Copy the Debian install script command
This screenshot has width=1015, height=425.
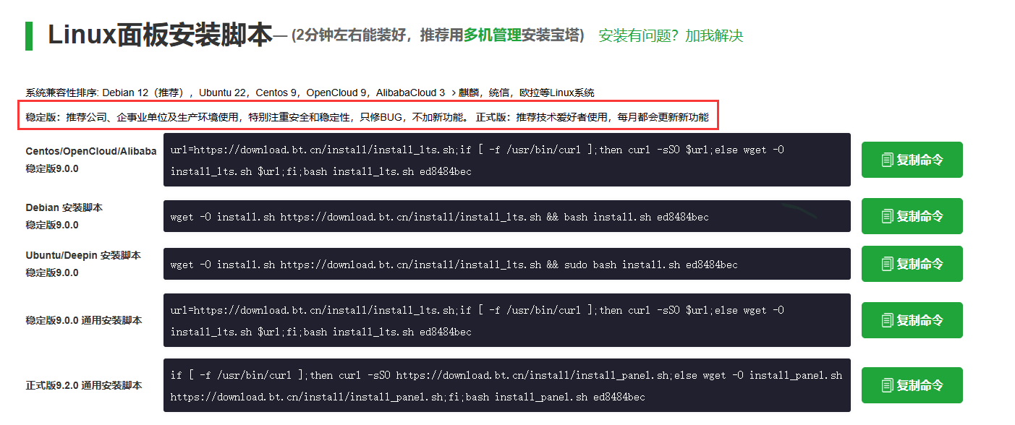912,216
